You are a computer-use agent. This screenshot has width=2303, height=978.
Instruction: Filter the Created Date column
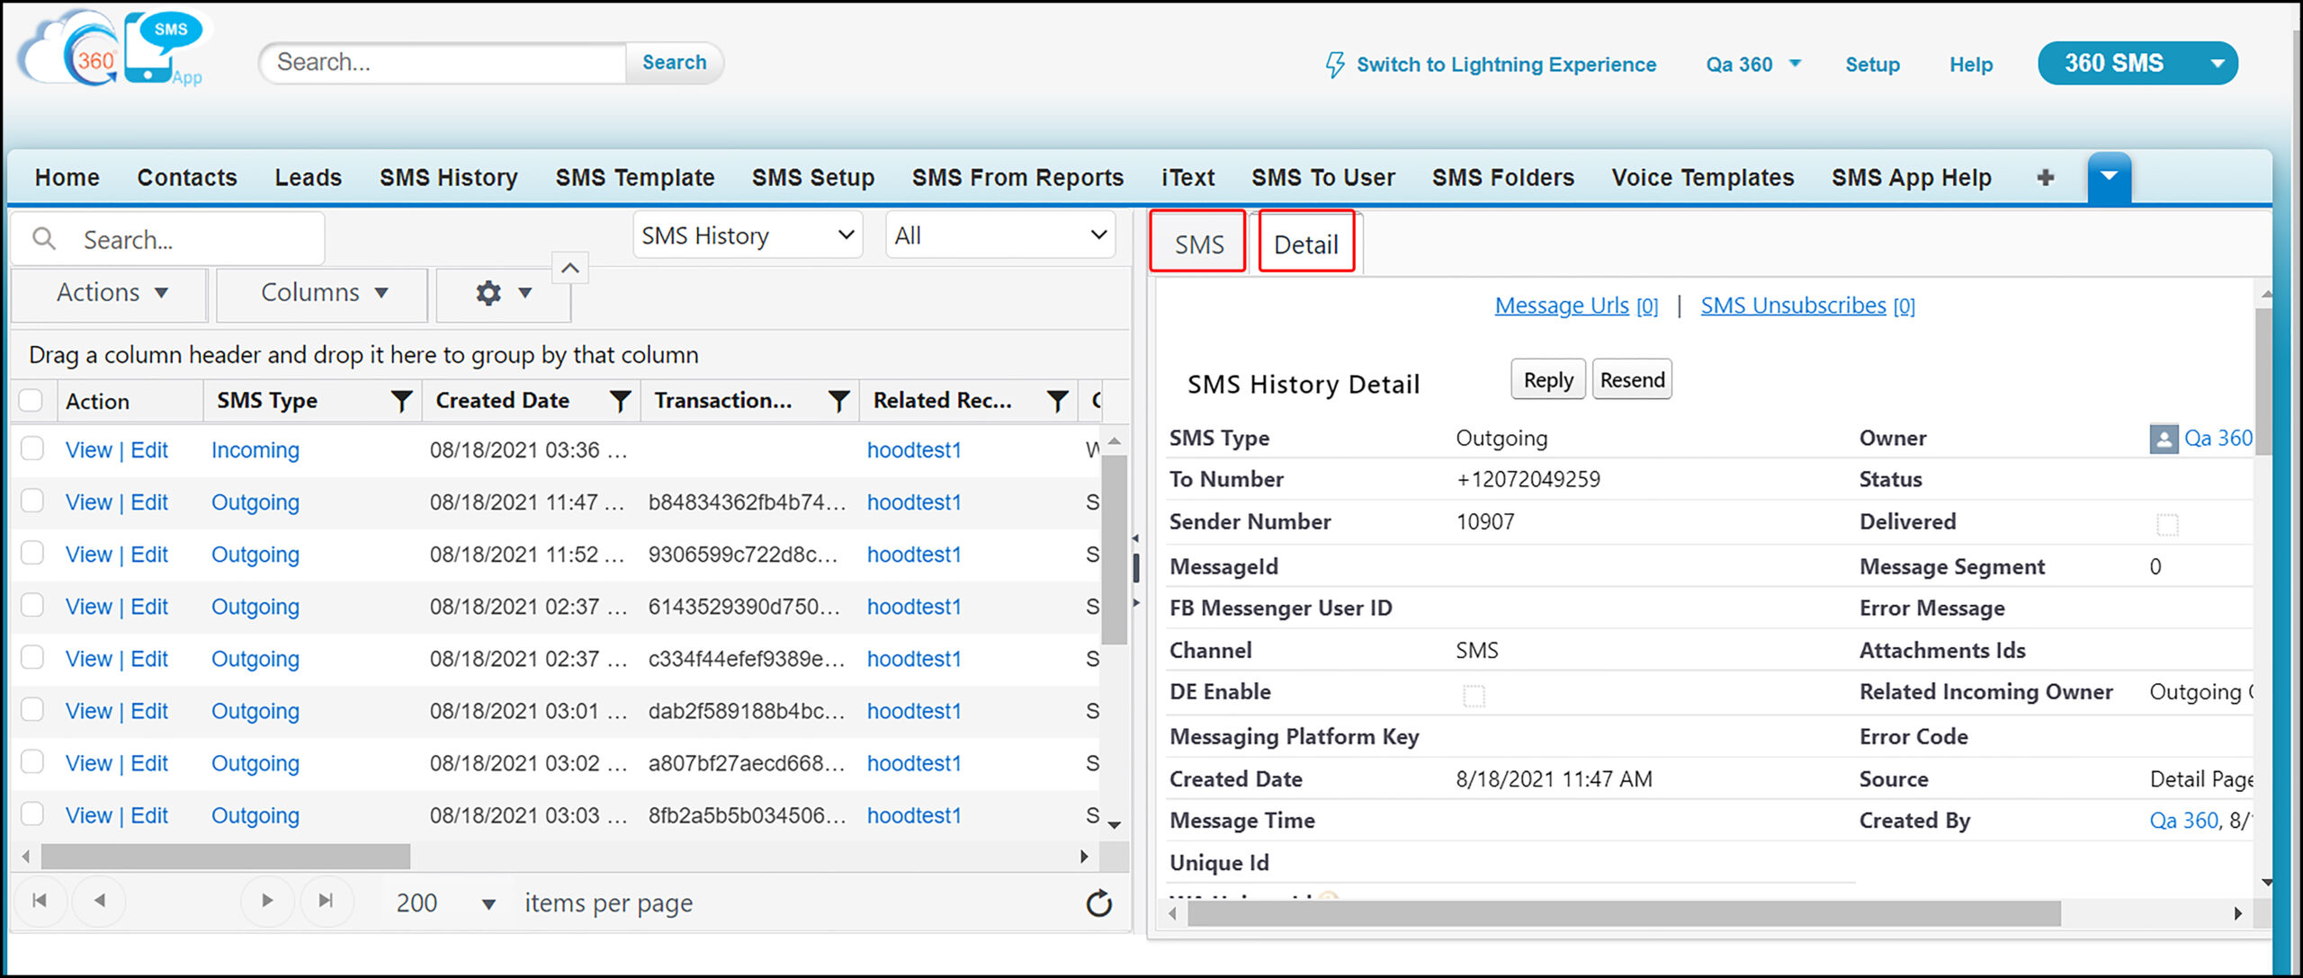pos(620,401)
